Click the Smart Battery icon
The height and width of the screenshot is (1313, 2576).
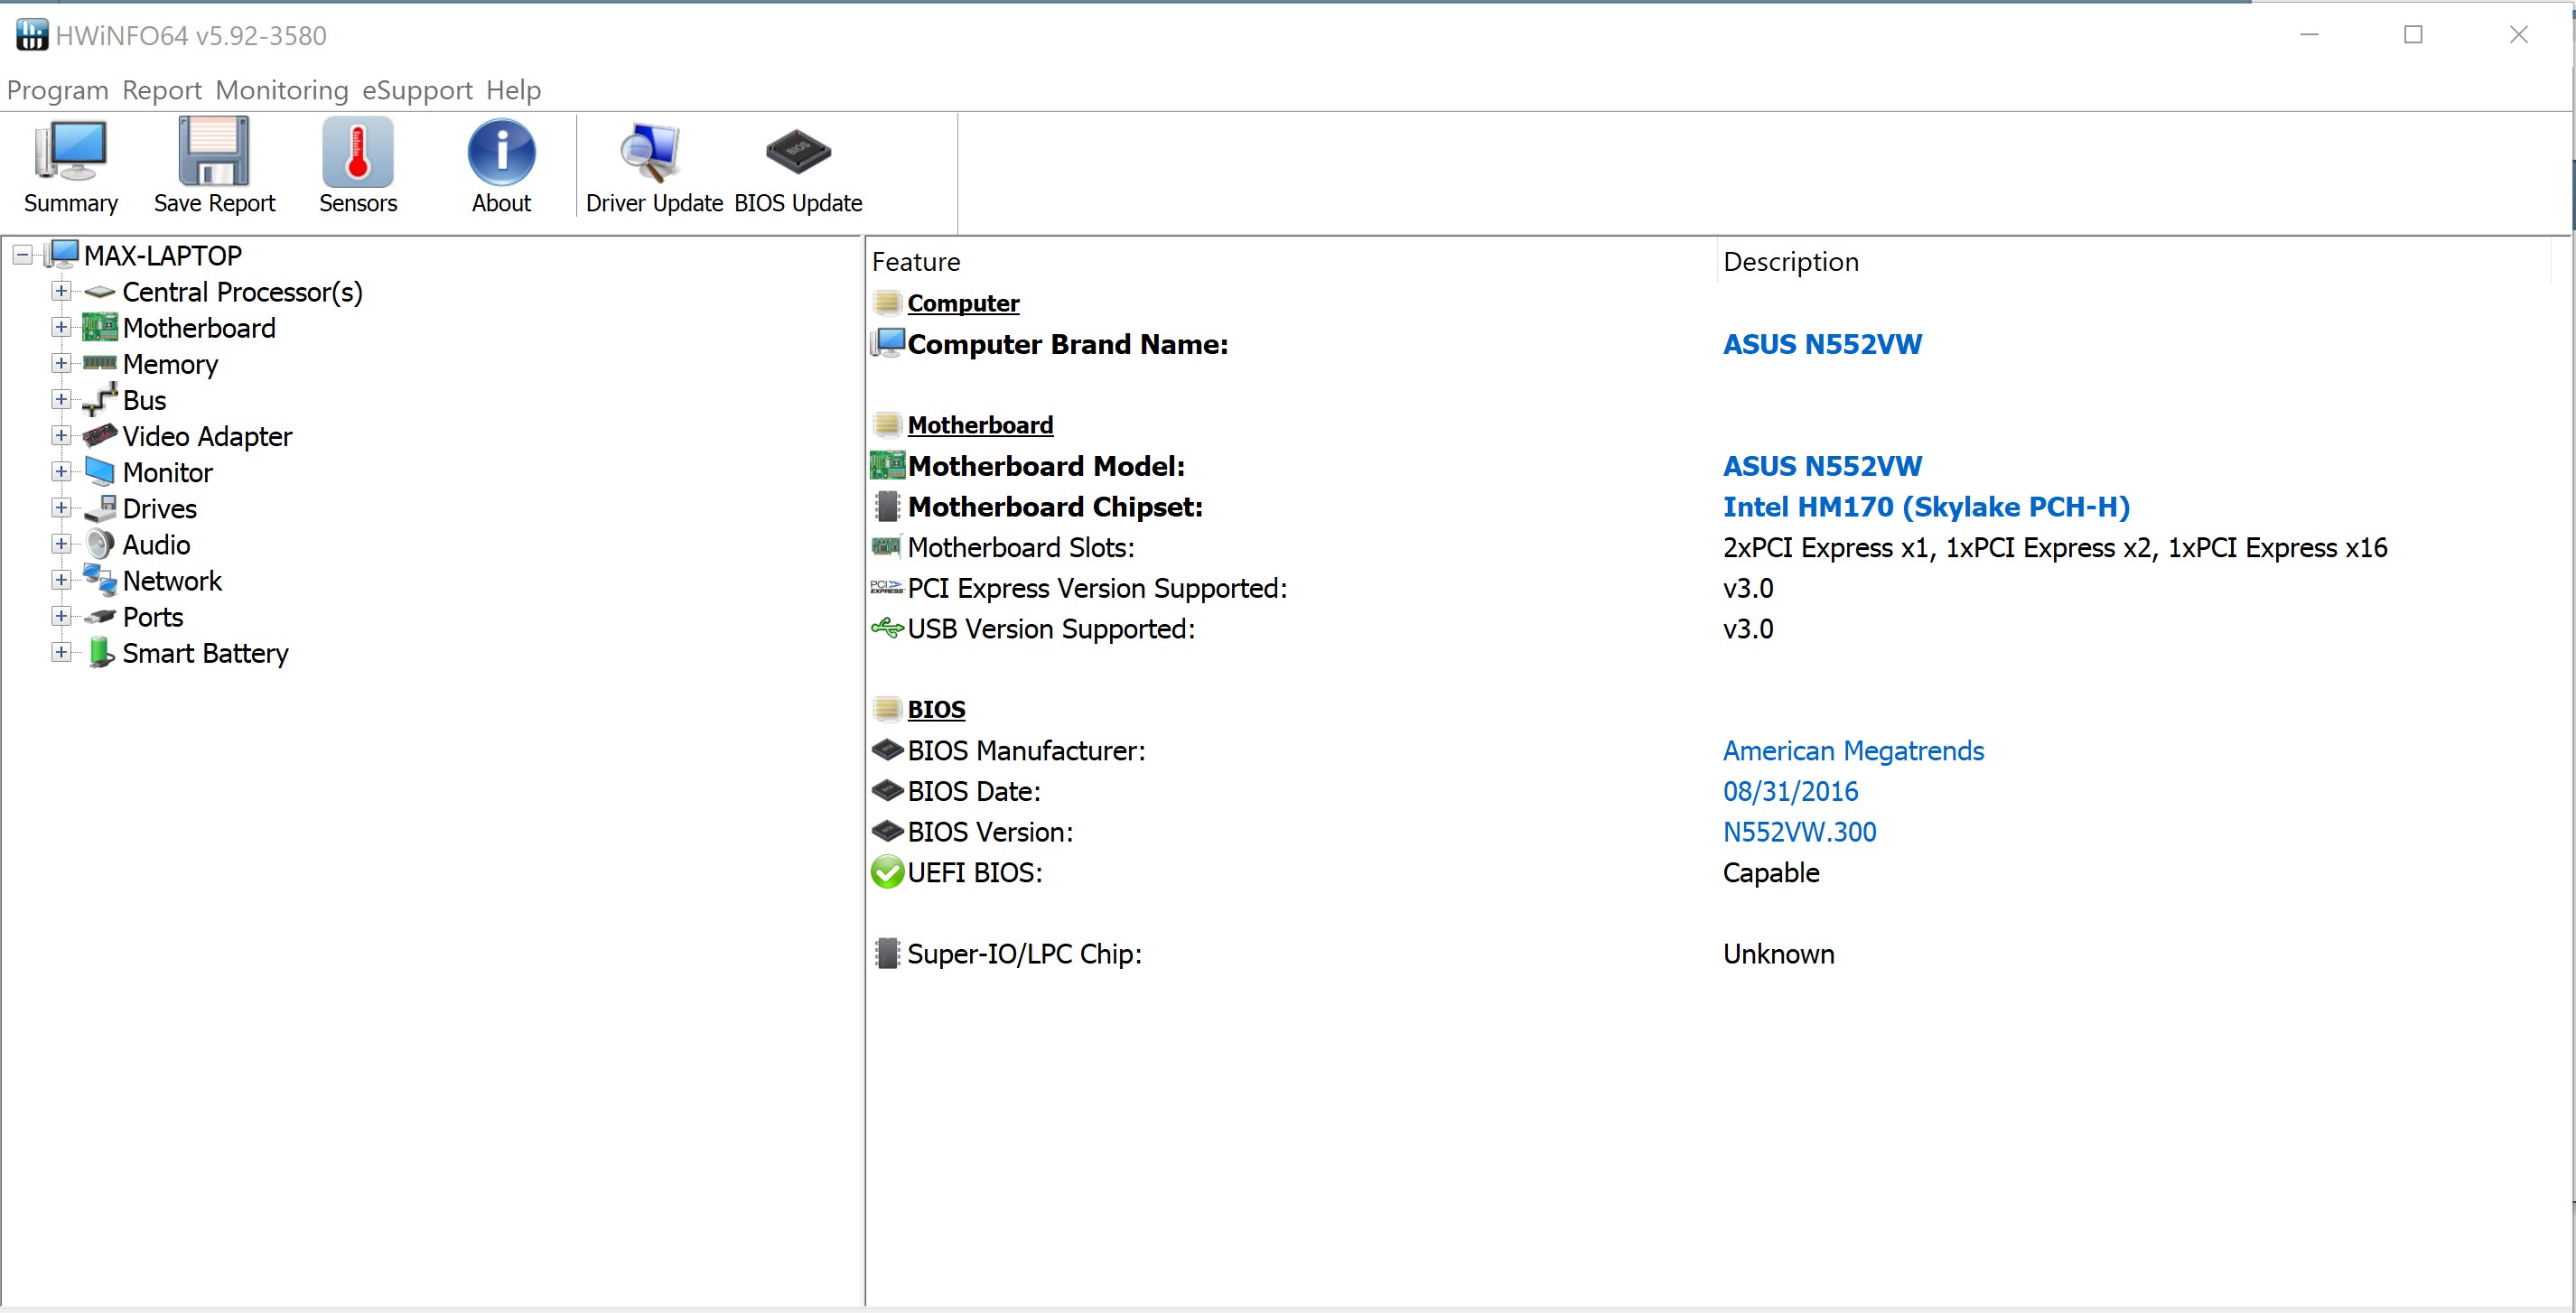click(x=100, y=652)
